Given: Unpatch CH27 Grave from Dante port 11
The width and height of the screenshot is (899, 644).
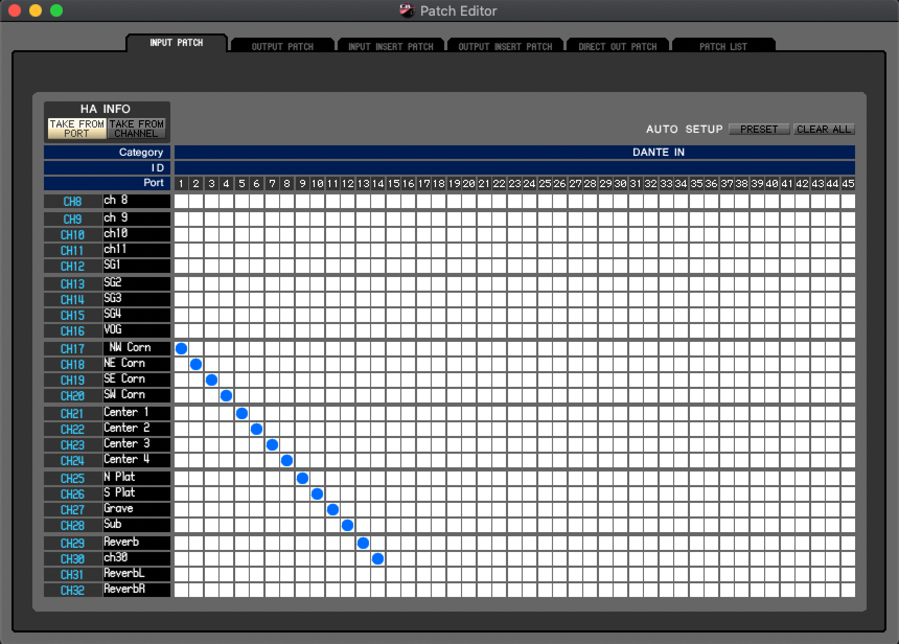Looking at the screenshot, I should (x=332, y=510).
